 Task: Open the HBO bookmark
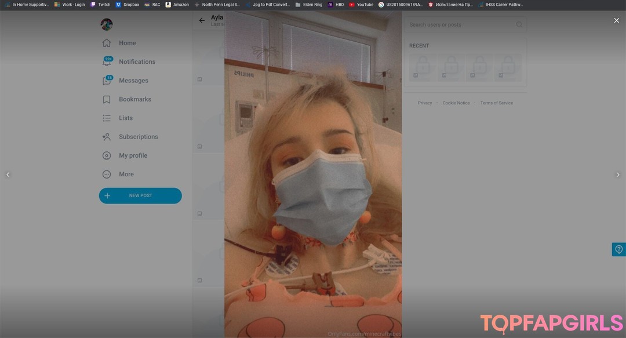tap(336, 5)
